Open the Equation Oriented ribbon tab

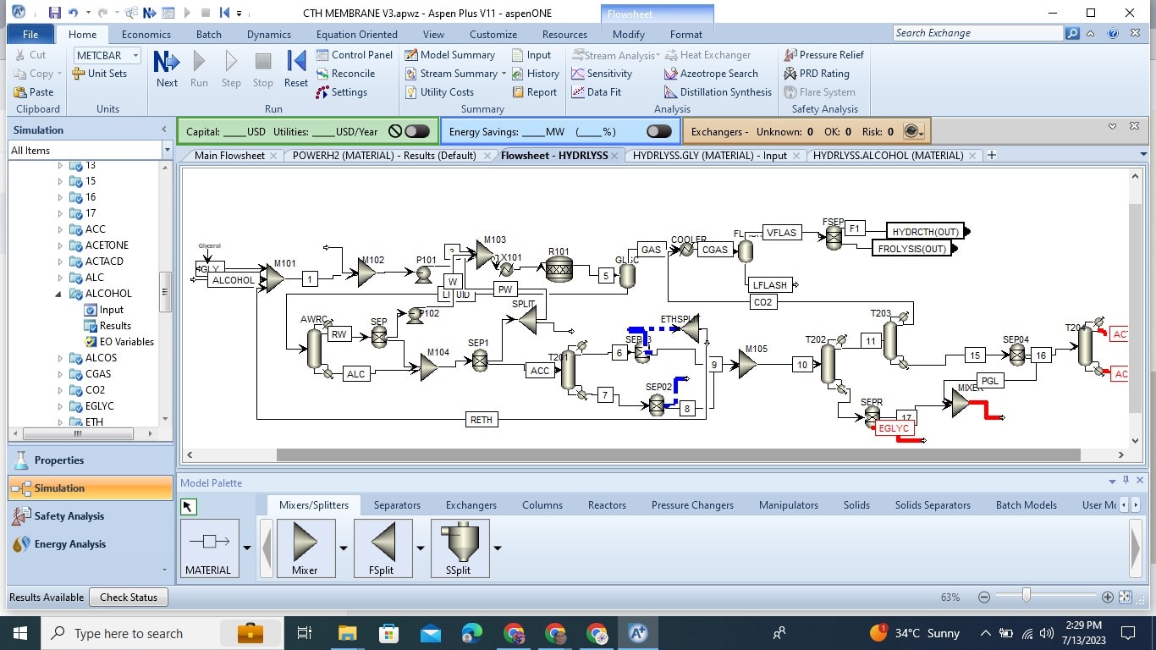[x=356, y=35]
